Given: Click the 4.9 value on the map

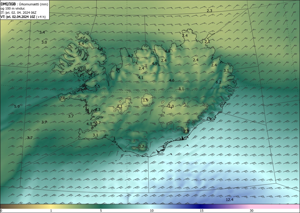Looking at the screenshot, I should 154,64.
